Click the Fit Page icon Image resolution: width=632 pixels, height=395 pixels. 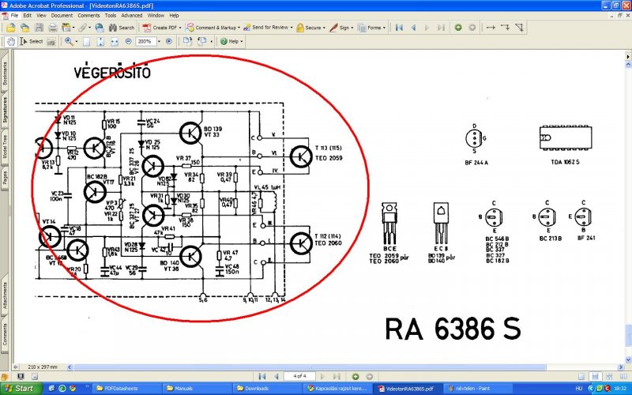pyautogui.click(x=100, y=41)
